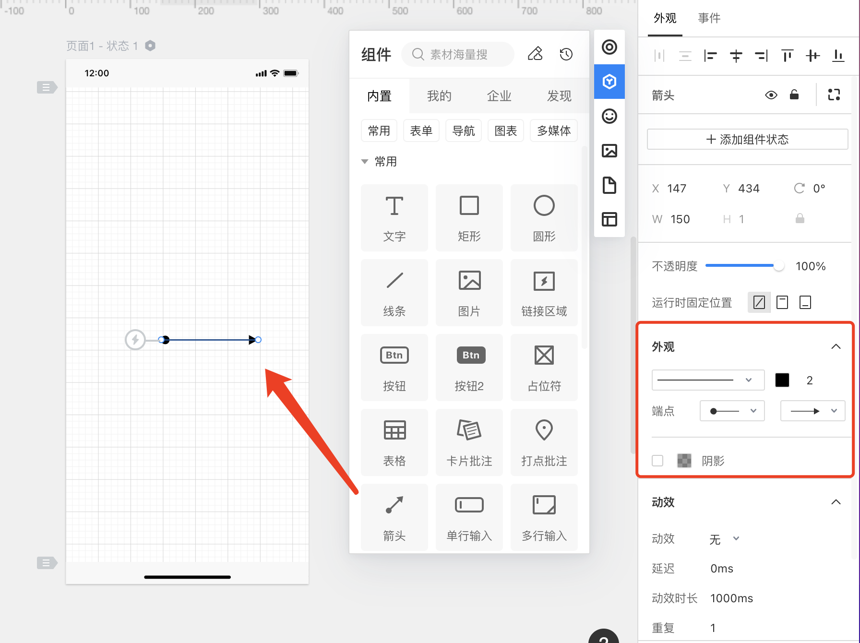860x643 pixels.
Task: Open the 动效 无 dropdown
Action: tap(724, 539)
